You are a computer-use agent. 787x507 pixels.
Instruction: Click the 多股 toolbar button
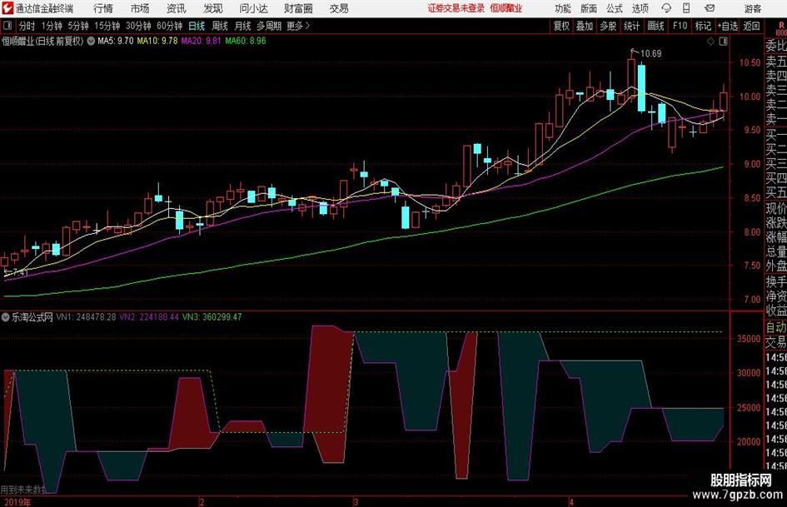608,26
